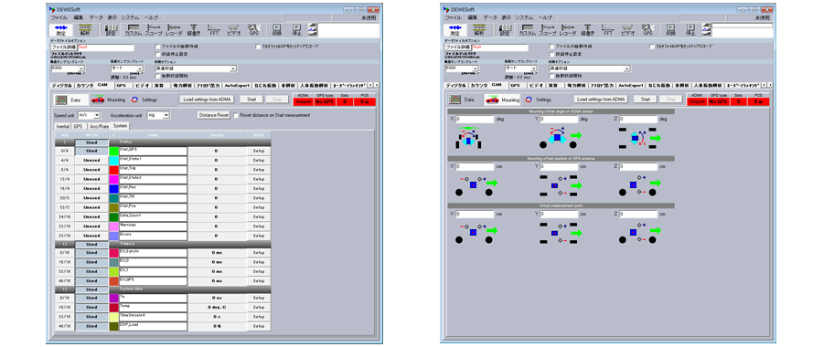Switch to the Inertial sub-tab
Screen dimensions: 823x347
[62, 126]
